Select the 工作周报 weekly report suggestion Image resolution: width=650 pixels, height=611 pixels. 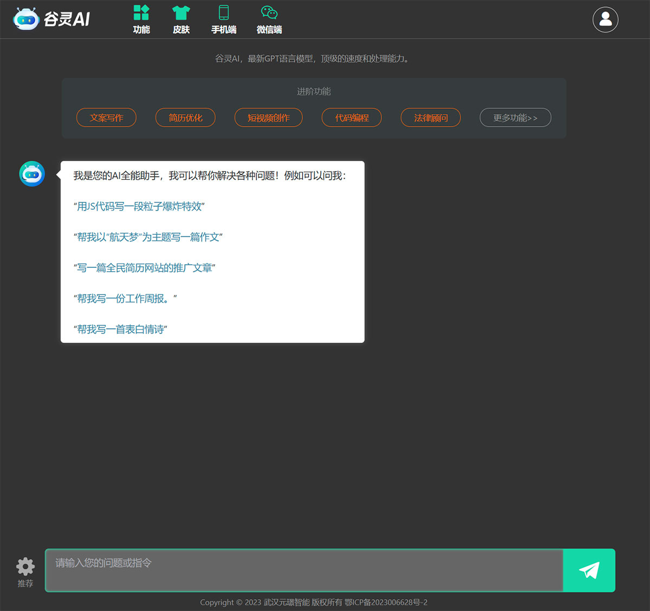[124, 298]
